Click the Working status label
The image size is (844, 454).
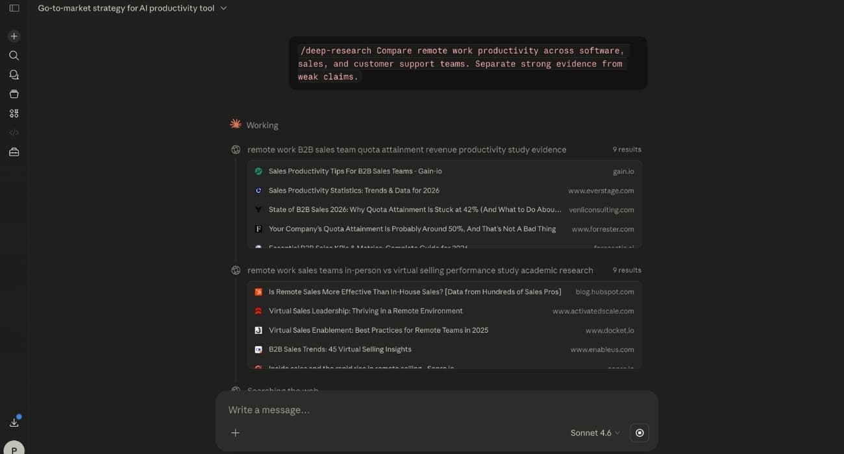coord(262,125)
